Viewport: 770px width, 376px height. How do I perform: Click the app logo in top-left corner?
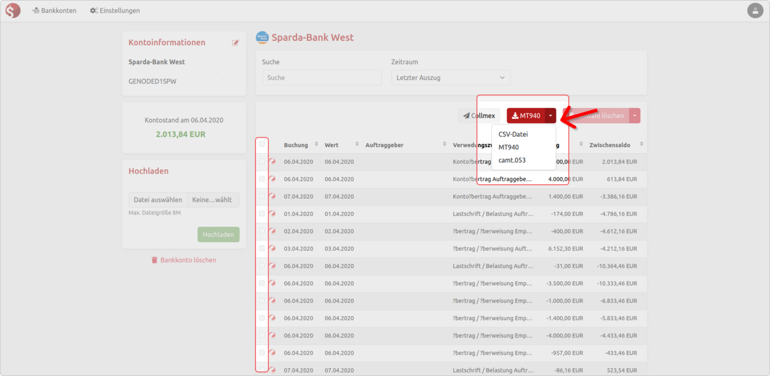tap(13, 10)
